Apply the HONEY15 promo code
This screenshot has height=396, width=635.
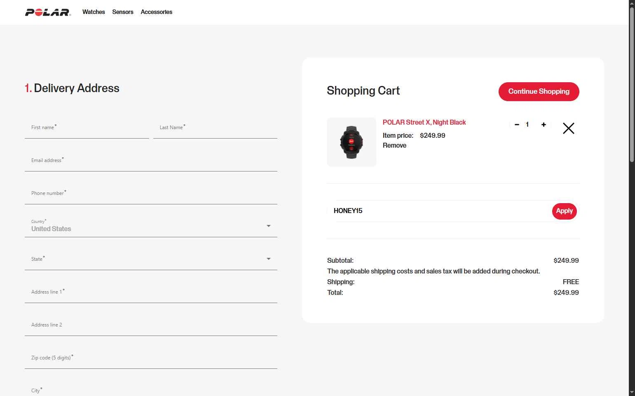565,211
